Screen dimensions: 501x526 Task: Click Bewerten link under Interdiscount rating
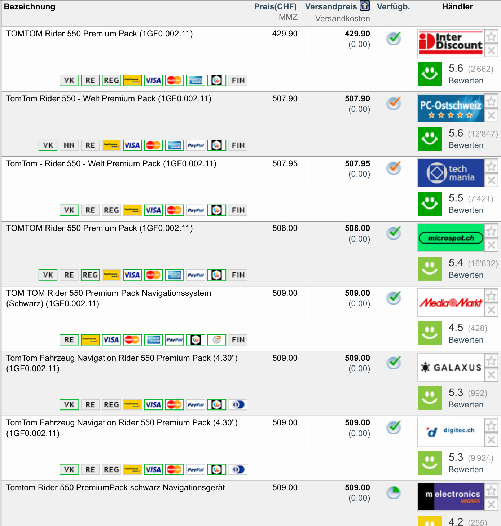(466, 80)
